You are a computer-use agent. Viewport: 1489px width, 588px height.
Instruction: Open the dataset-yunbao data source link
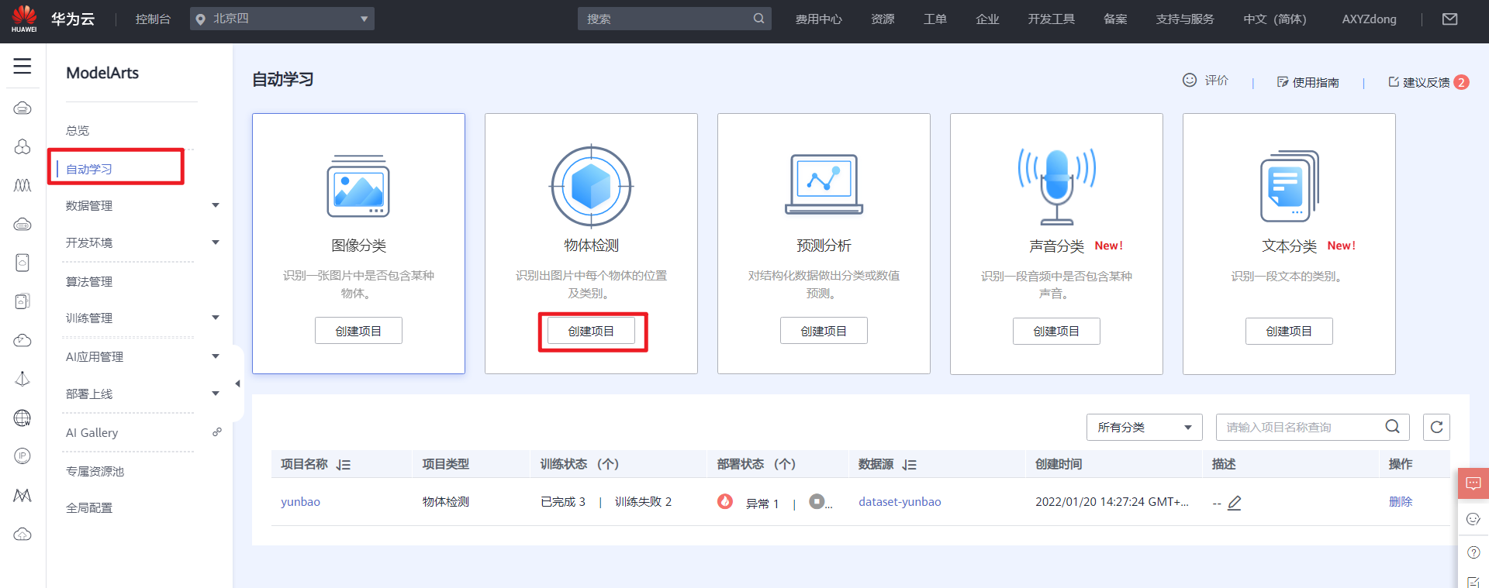[x=900, y=501]
